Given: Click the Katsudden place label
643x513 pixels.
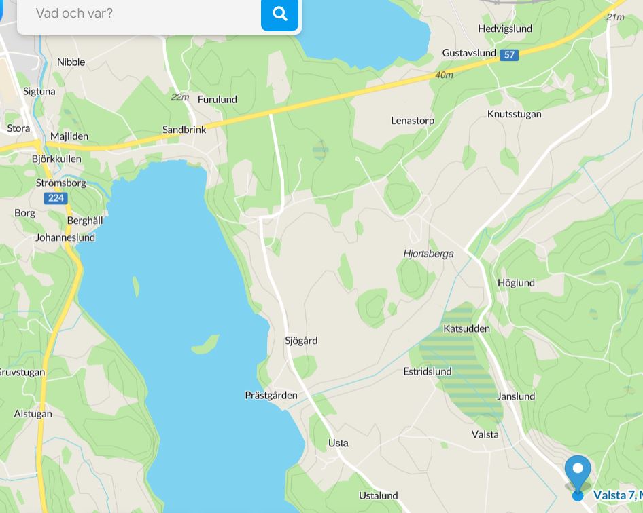Looking at the screenshot, I should coord(467,328).
